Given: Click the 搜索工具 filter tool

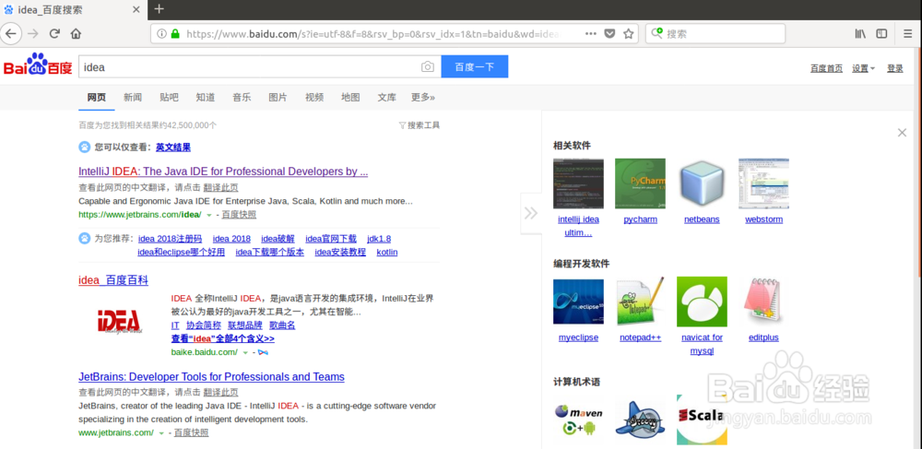Looking at the screenshot, I should point(420,125).
